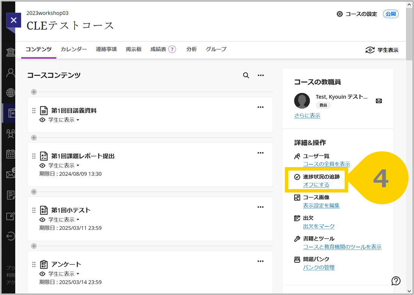Open the 第1回小テスト test

71,210
